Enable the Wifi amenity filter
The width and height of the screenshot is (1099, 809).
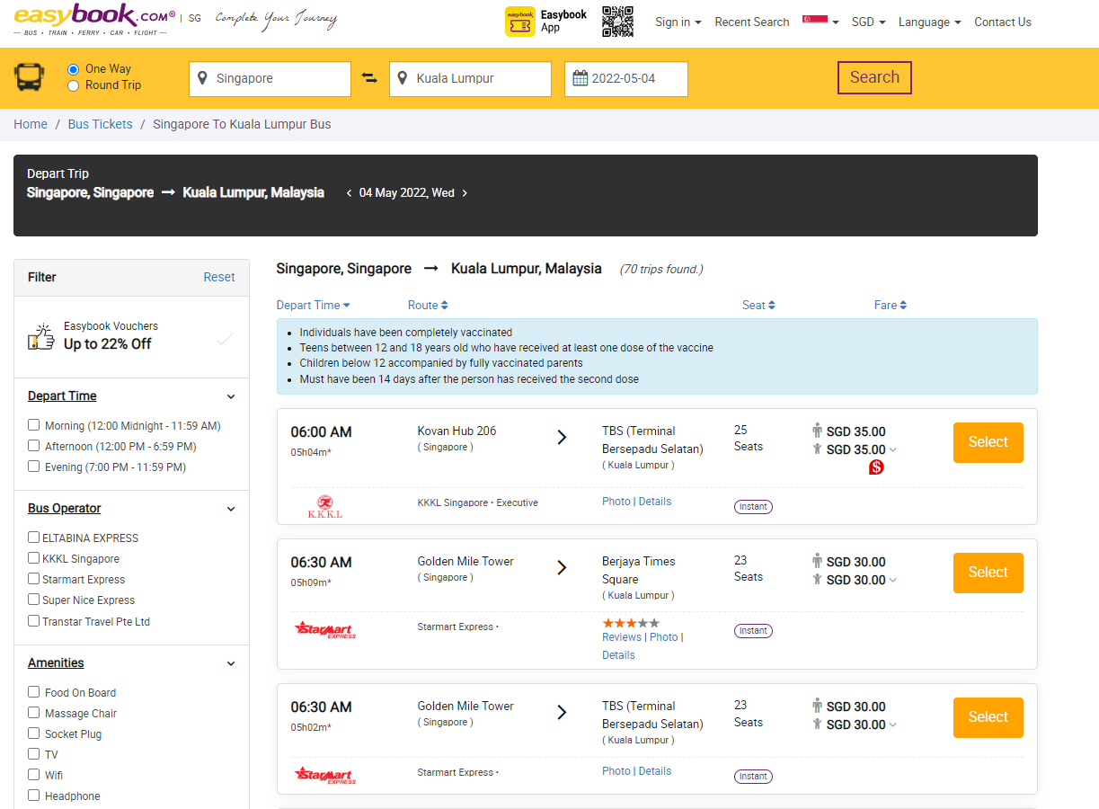pyautogui.click(x=33, y=775)
